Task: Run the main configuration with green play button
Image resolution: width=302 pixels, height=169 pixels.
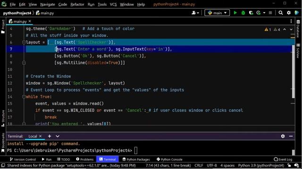Action: pos(235,13)
